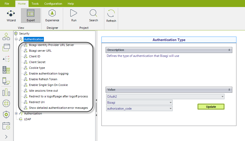Viewport: 245px width, 141px height.
Task: Switch to the Tools tab
Action: (35, 4)
